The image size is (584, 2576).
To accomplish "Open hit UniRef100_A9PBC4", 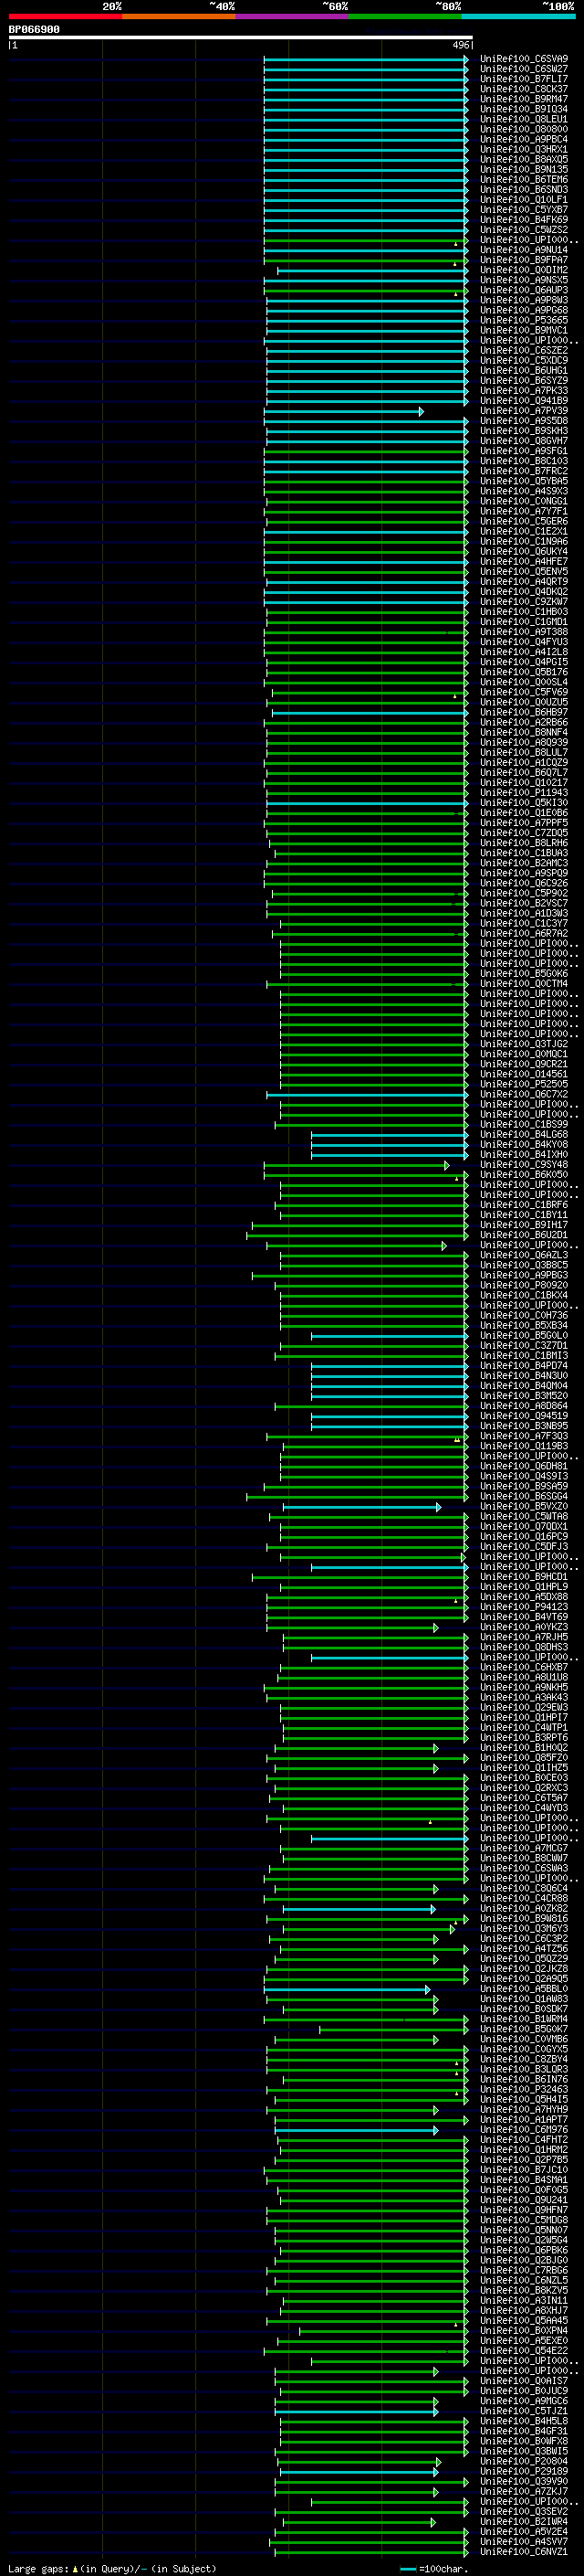I will click(523, 139).
